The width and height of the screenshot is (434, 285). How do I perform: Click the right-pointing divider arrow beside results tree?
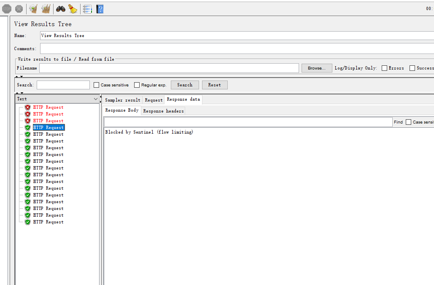point(101,102)
